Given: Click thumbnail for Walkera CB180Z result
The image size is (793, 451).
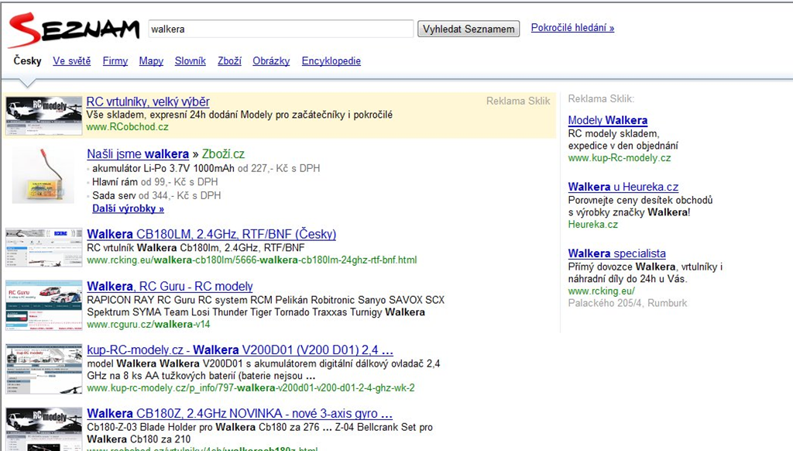Looking at the screenshot, I should (43, 429).
